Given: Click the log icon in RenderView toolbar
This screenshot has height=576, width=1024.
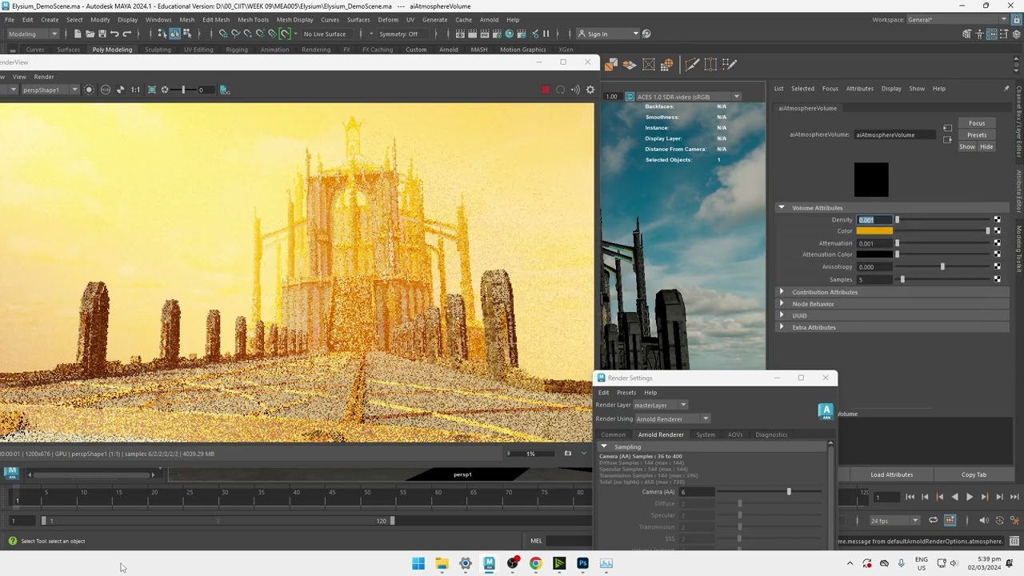Looking at the screenshot, I should (x=225, y=90).
